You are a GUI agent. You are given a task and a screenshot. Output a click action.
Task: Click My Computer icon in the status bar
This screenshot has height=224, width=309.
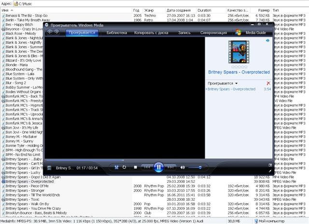pos(256,221)
